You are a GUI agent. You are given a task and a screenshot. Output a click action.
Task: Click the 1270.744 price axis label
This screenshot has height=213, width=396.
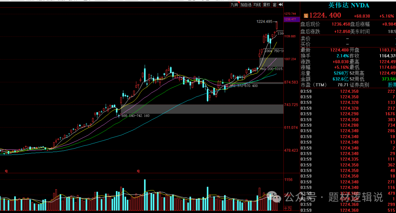[x=290, y=14]
